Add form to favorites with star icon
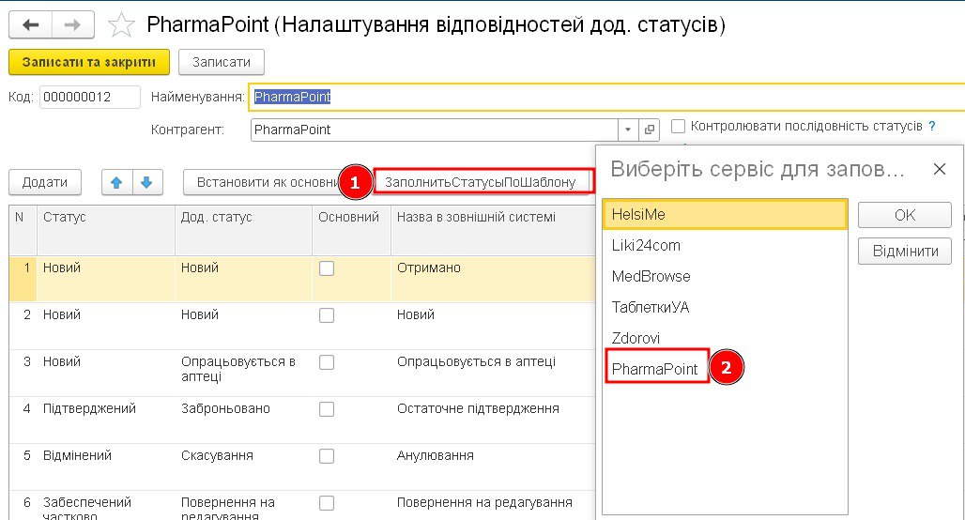This screenshot has height=520, width=965. [x=121, y=24]
